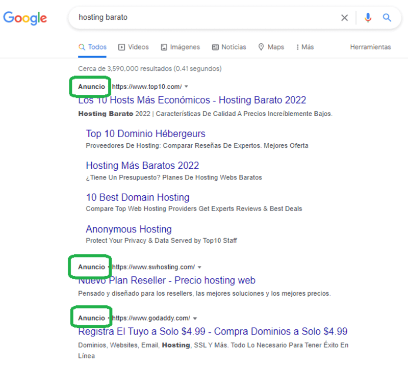Switch to the Imágenes tab
The width and height of the screenshot is (408, 366).
pyautogui.click(x=181, y=47)
